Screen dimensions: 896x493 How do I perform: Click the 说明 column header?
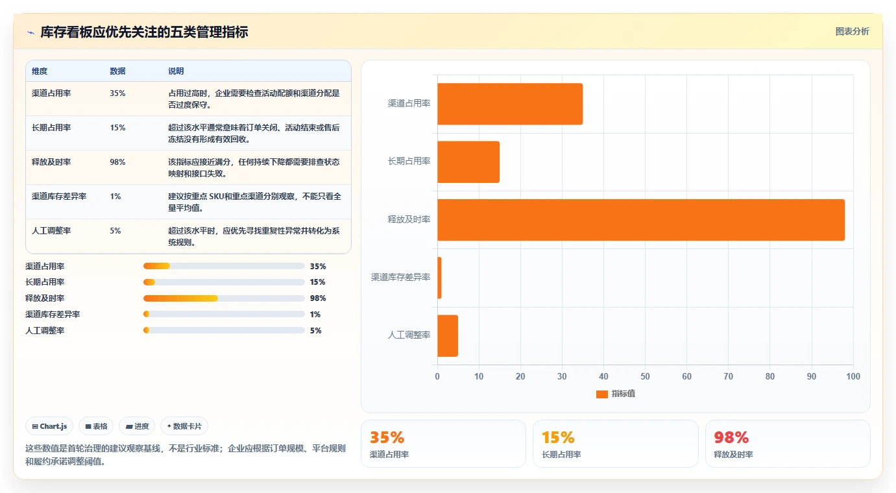(x=176, y=71)
